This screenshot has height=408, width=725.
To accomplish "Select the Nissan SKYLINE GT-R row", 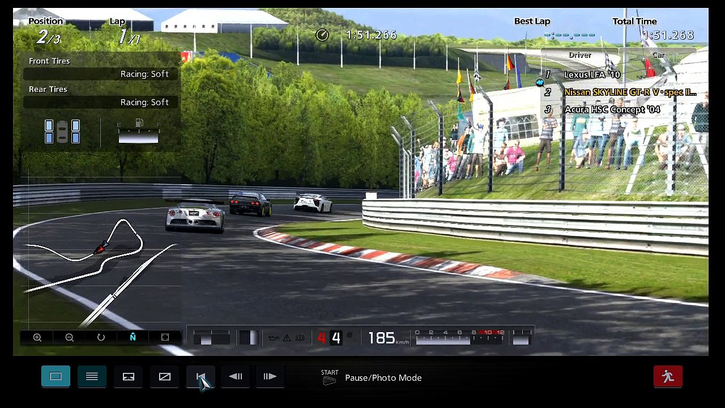I will pos(620,92).
